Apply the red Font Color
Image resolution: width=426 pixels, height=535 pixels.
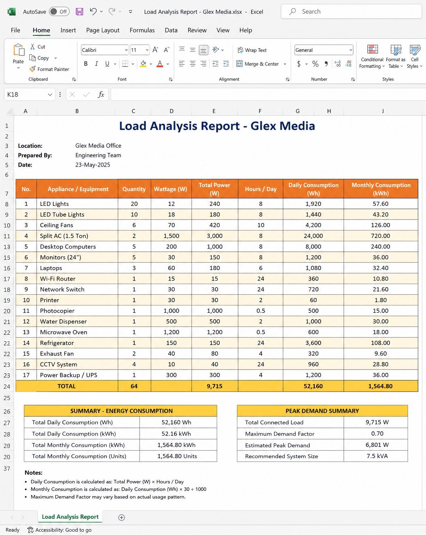[160, 64]
